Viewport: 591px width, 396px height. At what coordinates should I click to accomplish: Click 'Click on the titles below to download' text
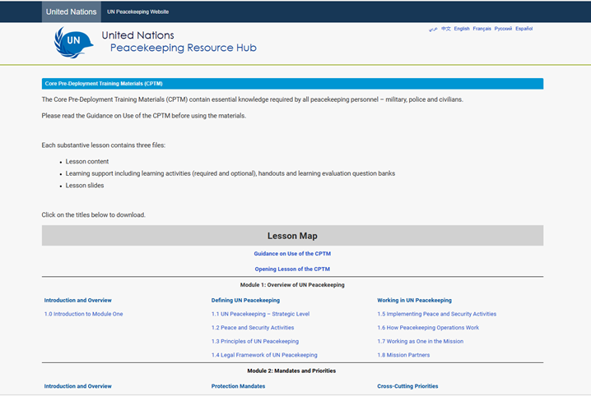tap(94, 214)
